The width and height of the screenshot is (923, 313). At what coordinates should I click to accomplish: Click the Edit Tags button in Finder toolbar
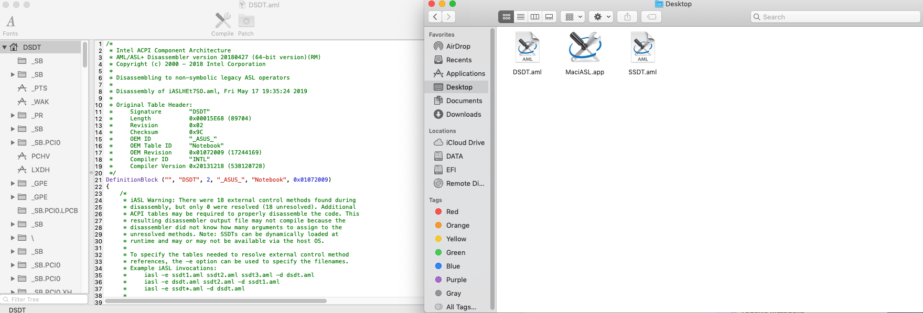651,17
